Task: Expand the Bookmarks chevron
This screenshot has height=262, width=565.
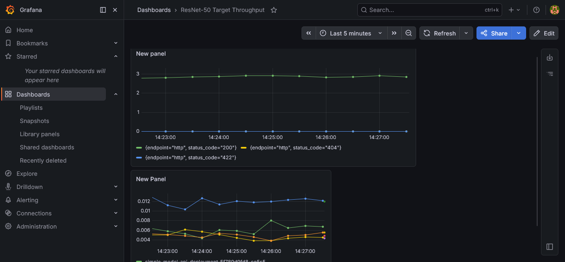Action: click(116, 43)
